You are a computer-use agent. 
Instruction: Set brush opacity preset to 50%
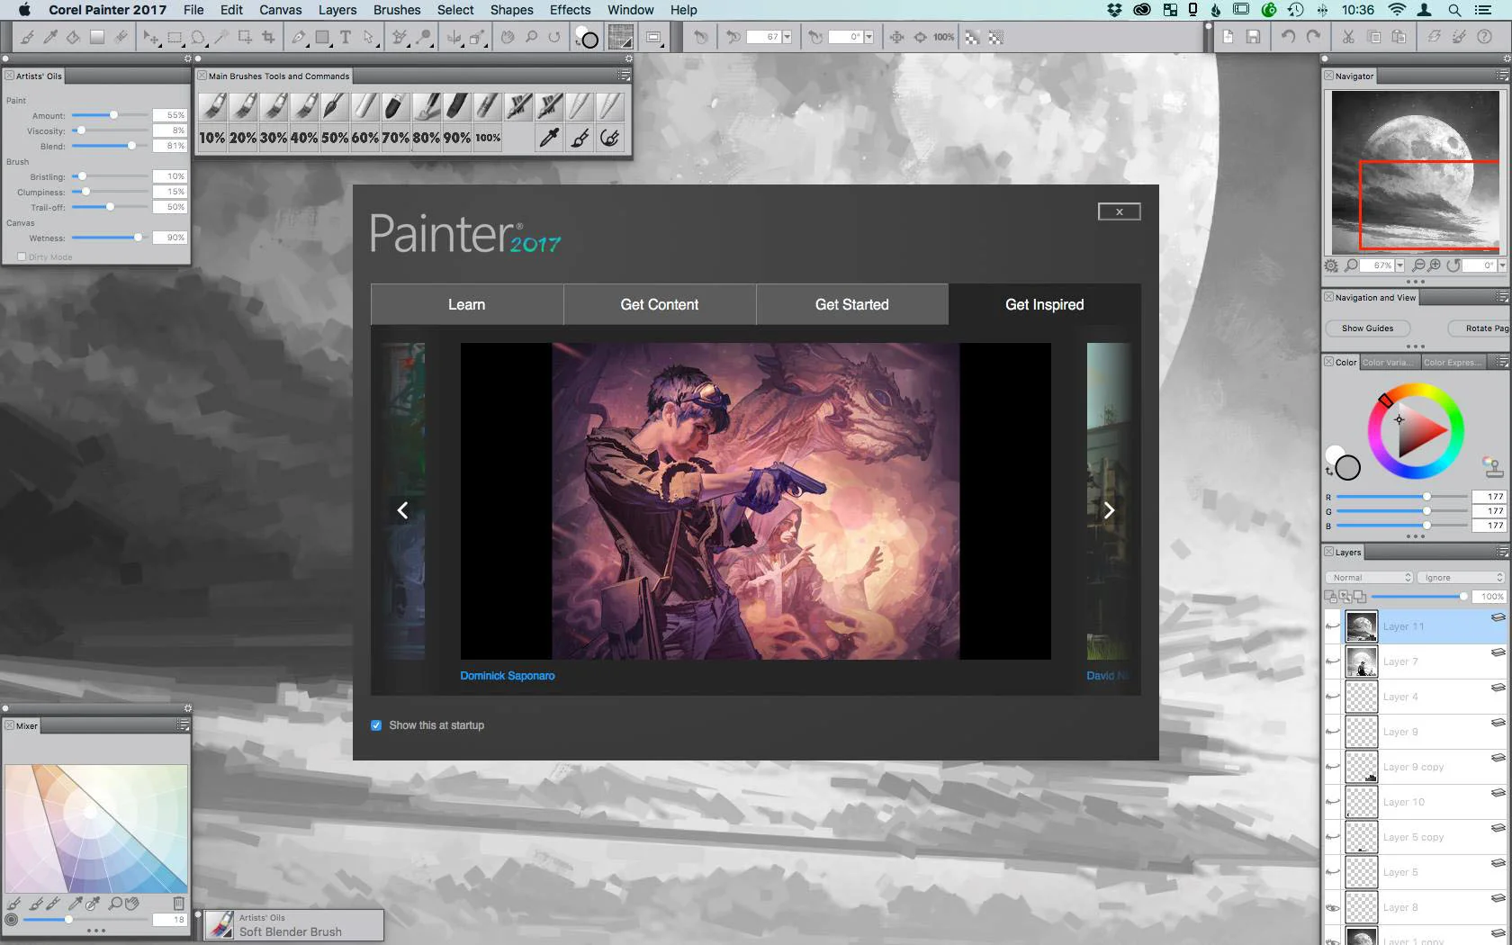tap(335, 138)
